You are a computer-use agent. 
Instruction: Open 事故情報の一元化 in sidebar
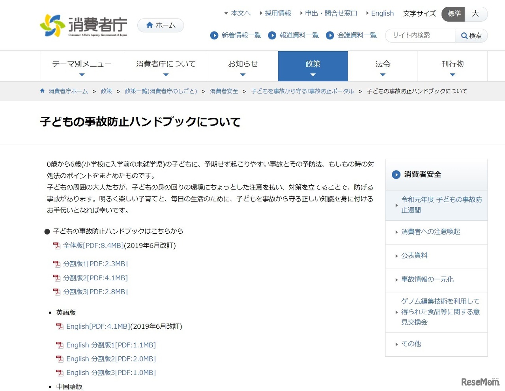coord(427,279)
